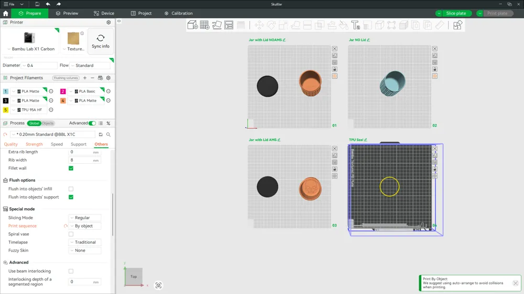Enable the Spiral vase checkbox

click(71, 234)
